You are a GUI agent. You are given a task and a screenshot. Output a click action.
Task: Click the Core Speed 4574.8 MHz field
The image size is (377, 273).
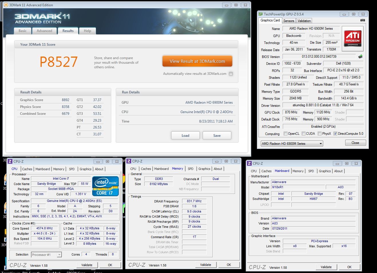tap(45, 228)
